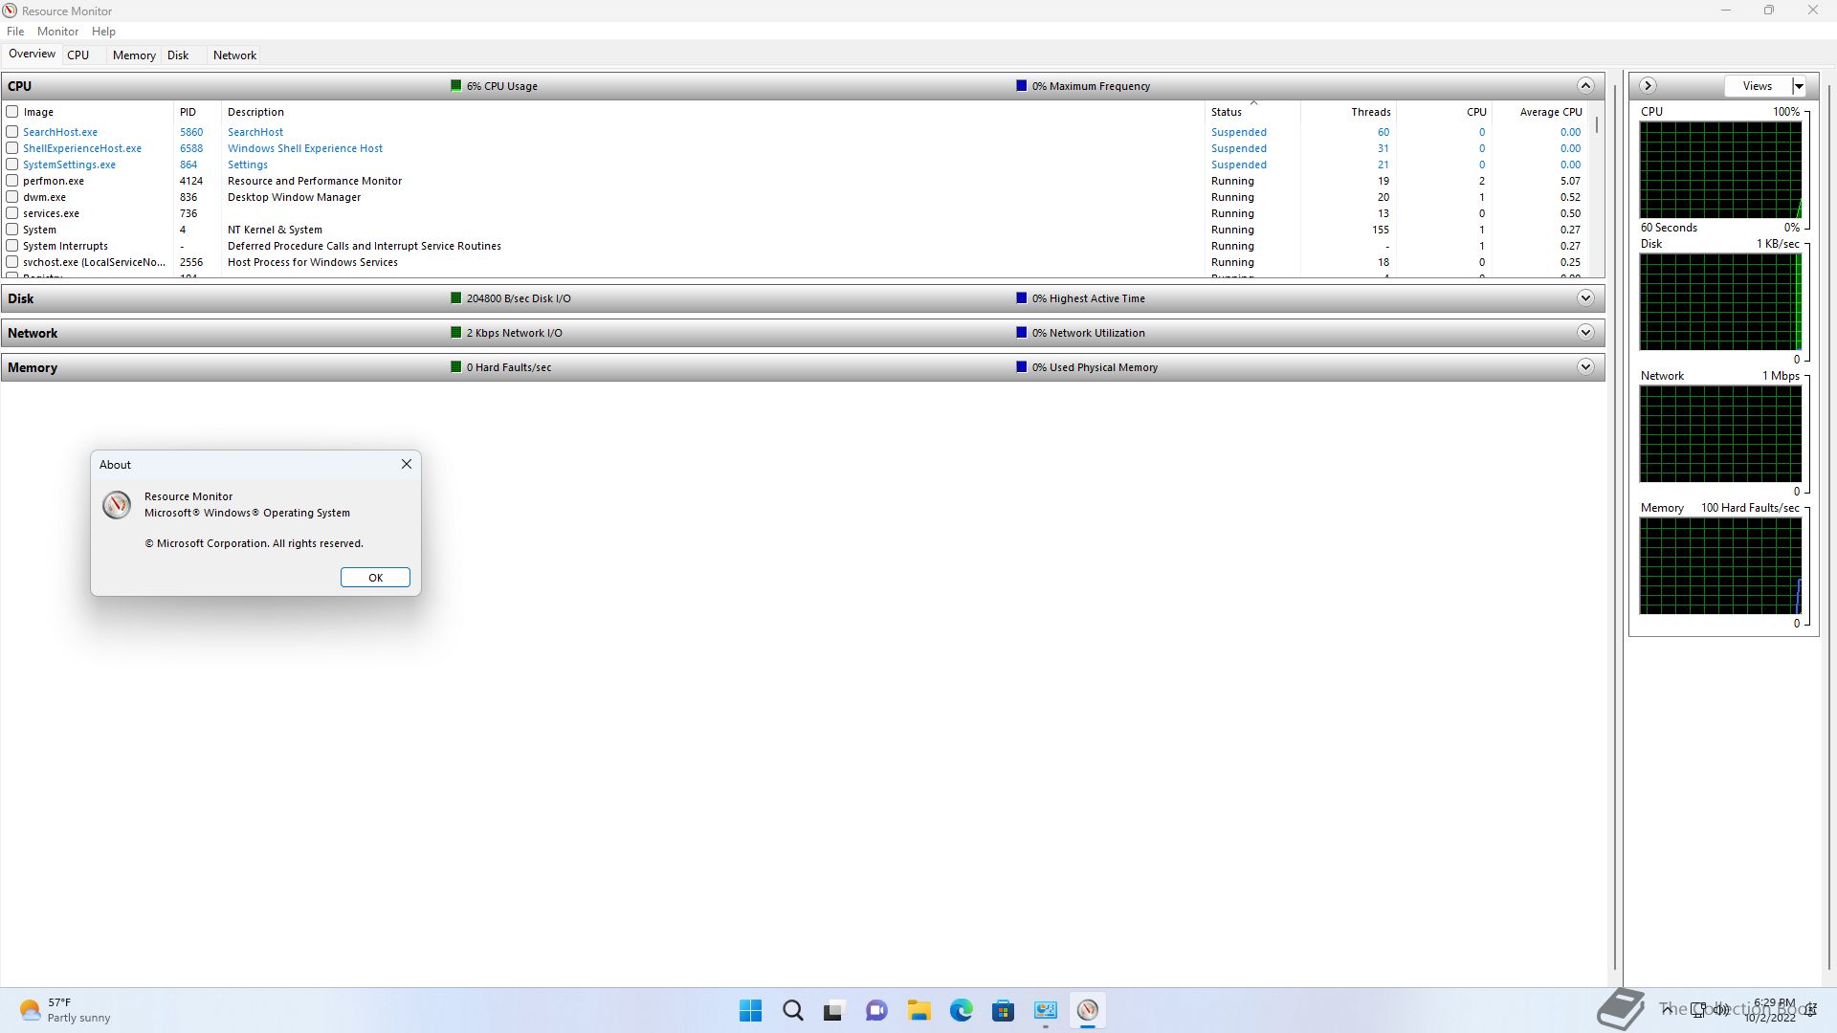Check the Image select-all checkbox
The height and width of the screenshot is (1033, 1837).
click(x=12, y=112)
